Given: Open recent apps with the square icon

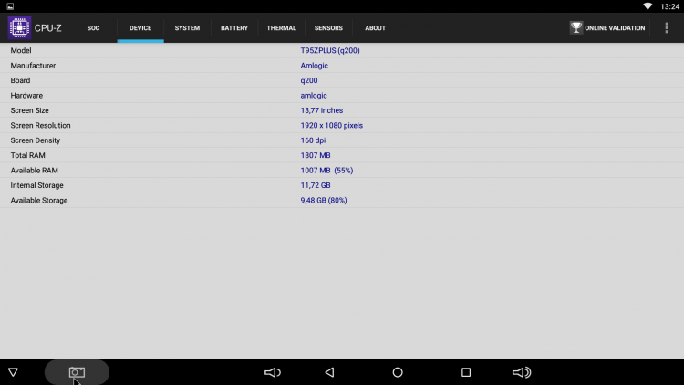Looking at the screenshot, I should 466,372.
